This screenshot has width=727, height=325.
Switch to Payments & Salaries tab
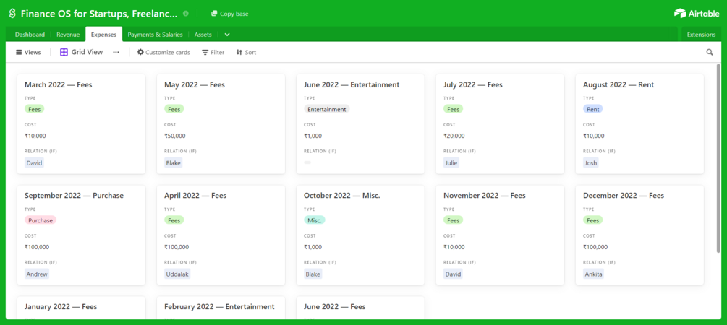coord(156,34)
